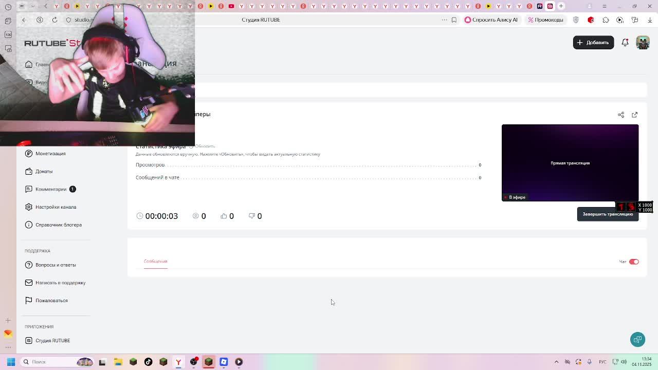
Task: Click the likes thumbs-up counter
Action: point(227,216)
